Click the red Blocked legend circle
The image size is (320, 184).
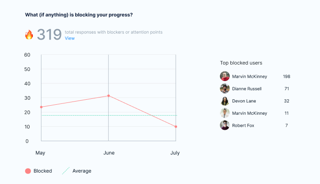click(28, 171)
